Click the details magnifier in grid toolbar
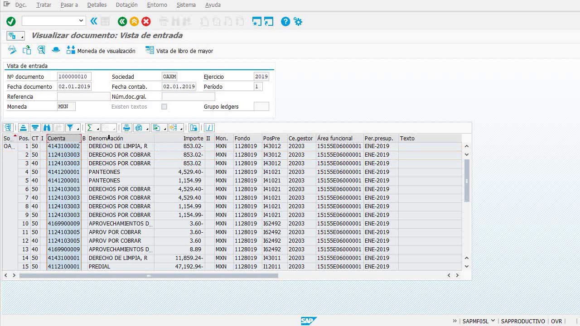 (x=8, y=128)
